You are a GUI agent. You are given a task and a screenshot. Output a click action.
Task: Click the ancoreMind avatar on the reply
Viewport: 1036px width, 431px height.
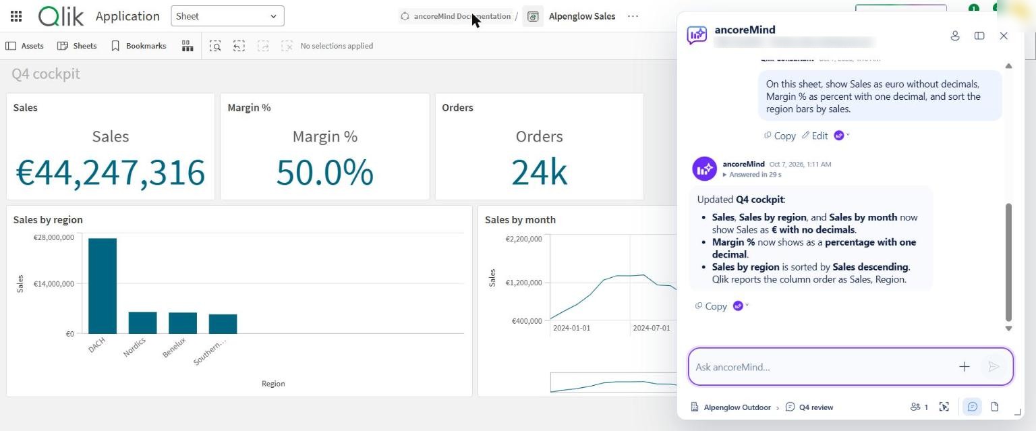click(704, 169)
